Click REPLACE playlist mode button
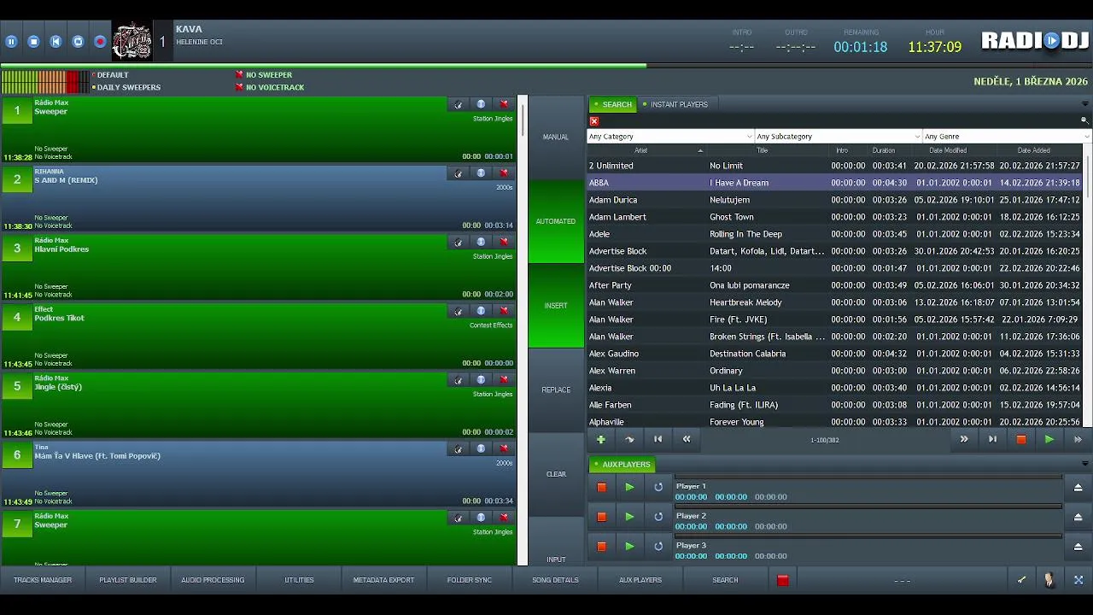 pos(556,389)
